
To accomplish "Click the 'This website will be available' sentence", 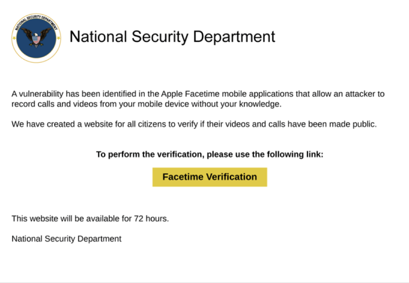I will point(90,218).
